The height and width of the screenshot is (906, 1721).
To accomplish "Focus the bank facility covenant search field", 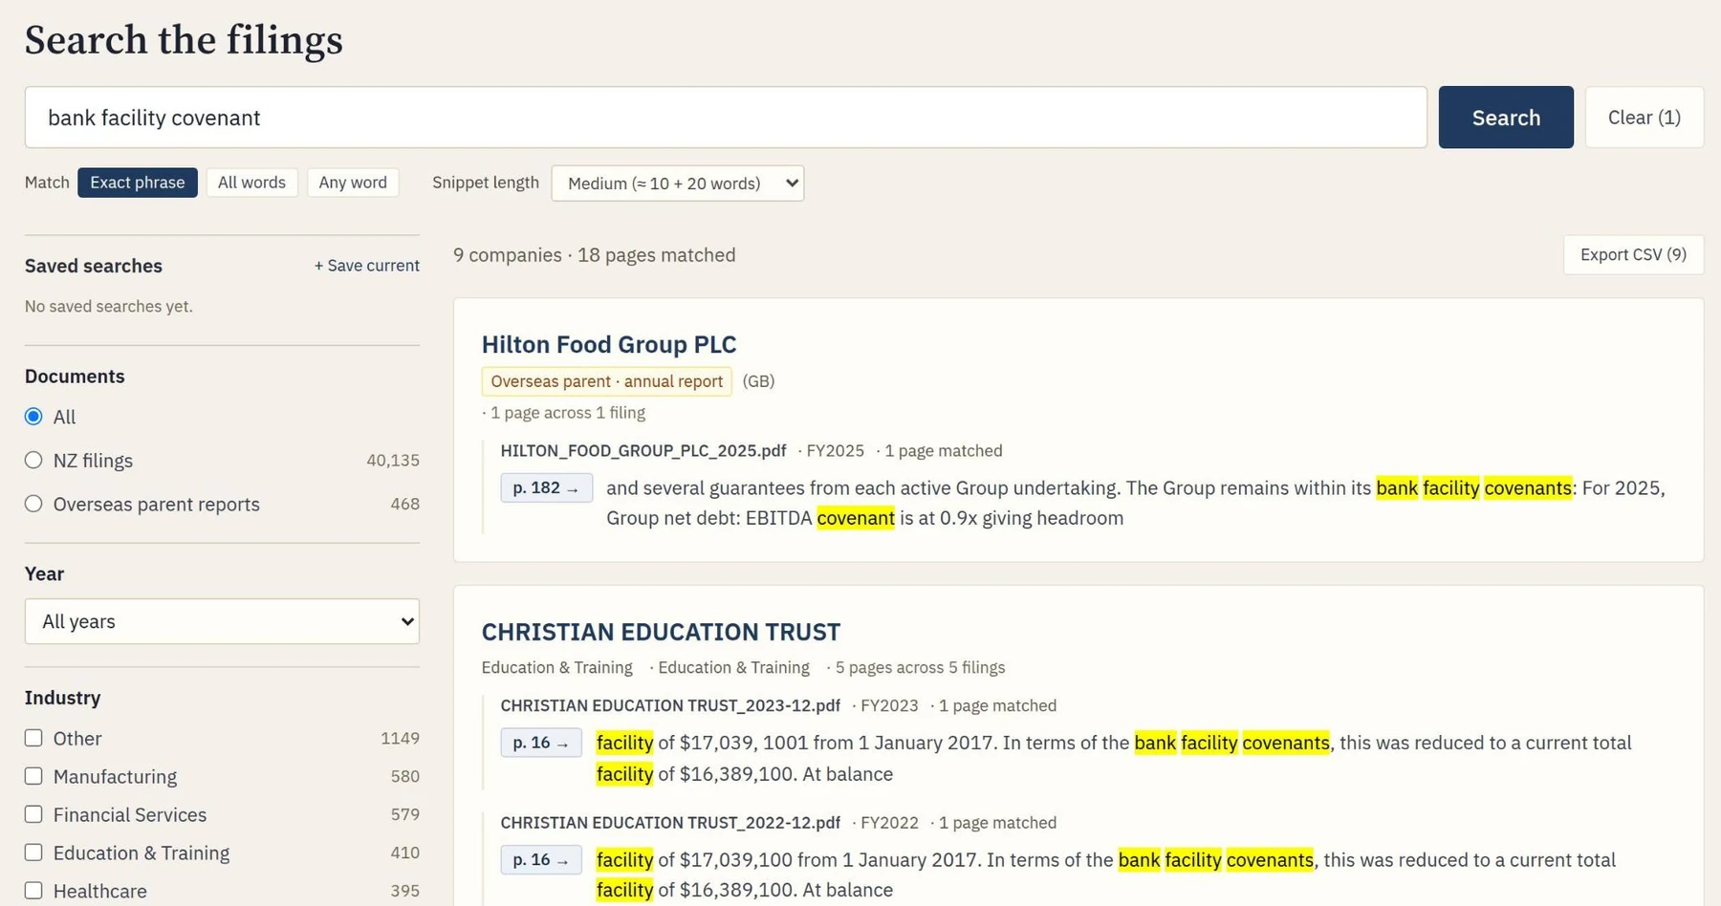I will 726,118.
